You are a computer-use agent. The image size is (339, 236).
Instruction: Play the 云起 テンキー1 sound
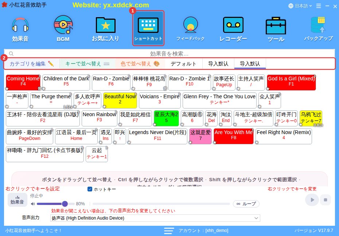pyautogui.click(x=97, y=154)
